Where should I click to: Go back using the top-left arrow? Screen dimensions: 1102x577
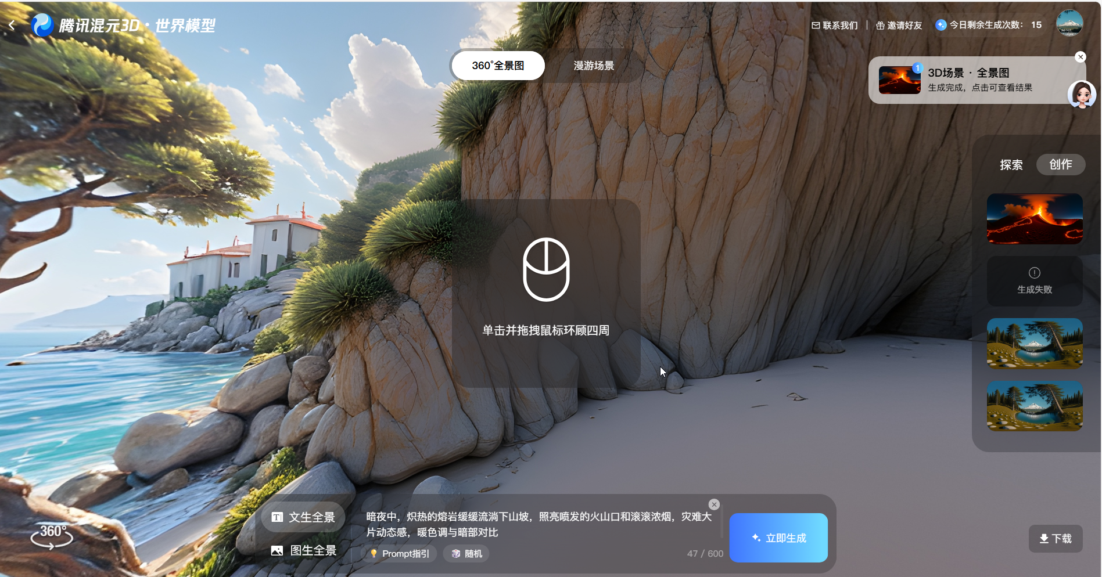[12, 25]
